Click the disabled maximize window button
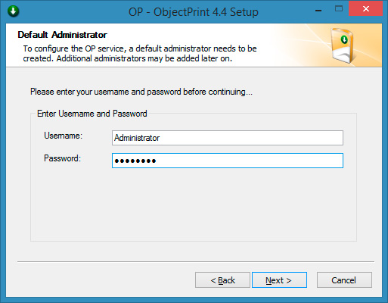Viewport: 388px width, 303px height. coord(339,9)
